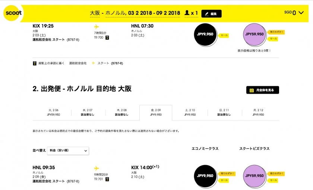
Task: Open the SGD currency dropdown
Action: pos(294,13)
